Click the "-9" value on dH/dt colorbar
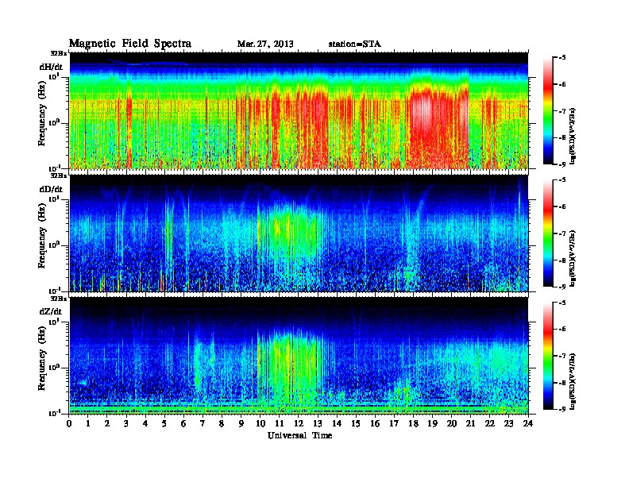Screen dimensions: 629x486 coord(562,164)
